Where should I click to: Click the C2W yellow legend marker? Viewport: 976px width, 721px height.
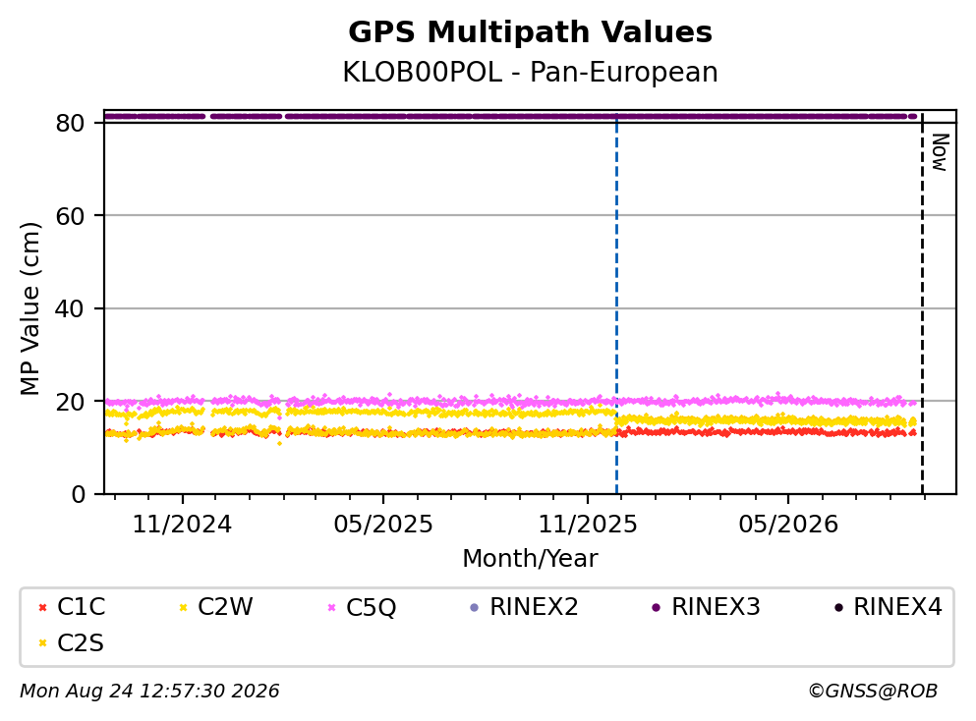[x=183, y=607]
